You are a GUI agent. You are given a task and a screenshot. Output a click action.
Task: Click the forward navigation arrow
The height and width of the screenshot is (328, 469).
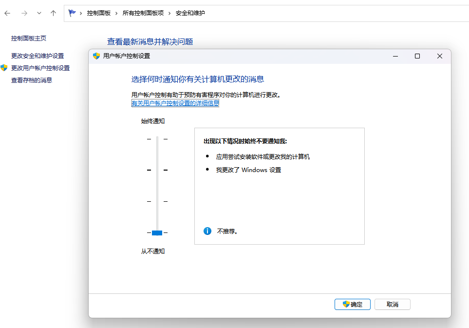[x=23, y=13]
